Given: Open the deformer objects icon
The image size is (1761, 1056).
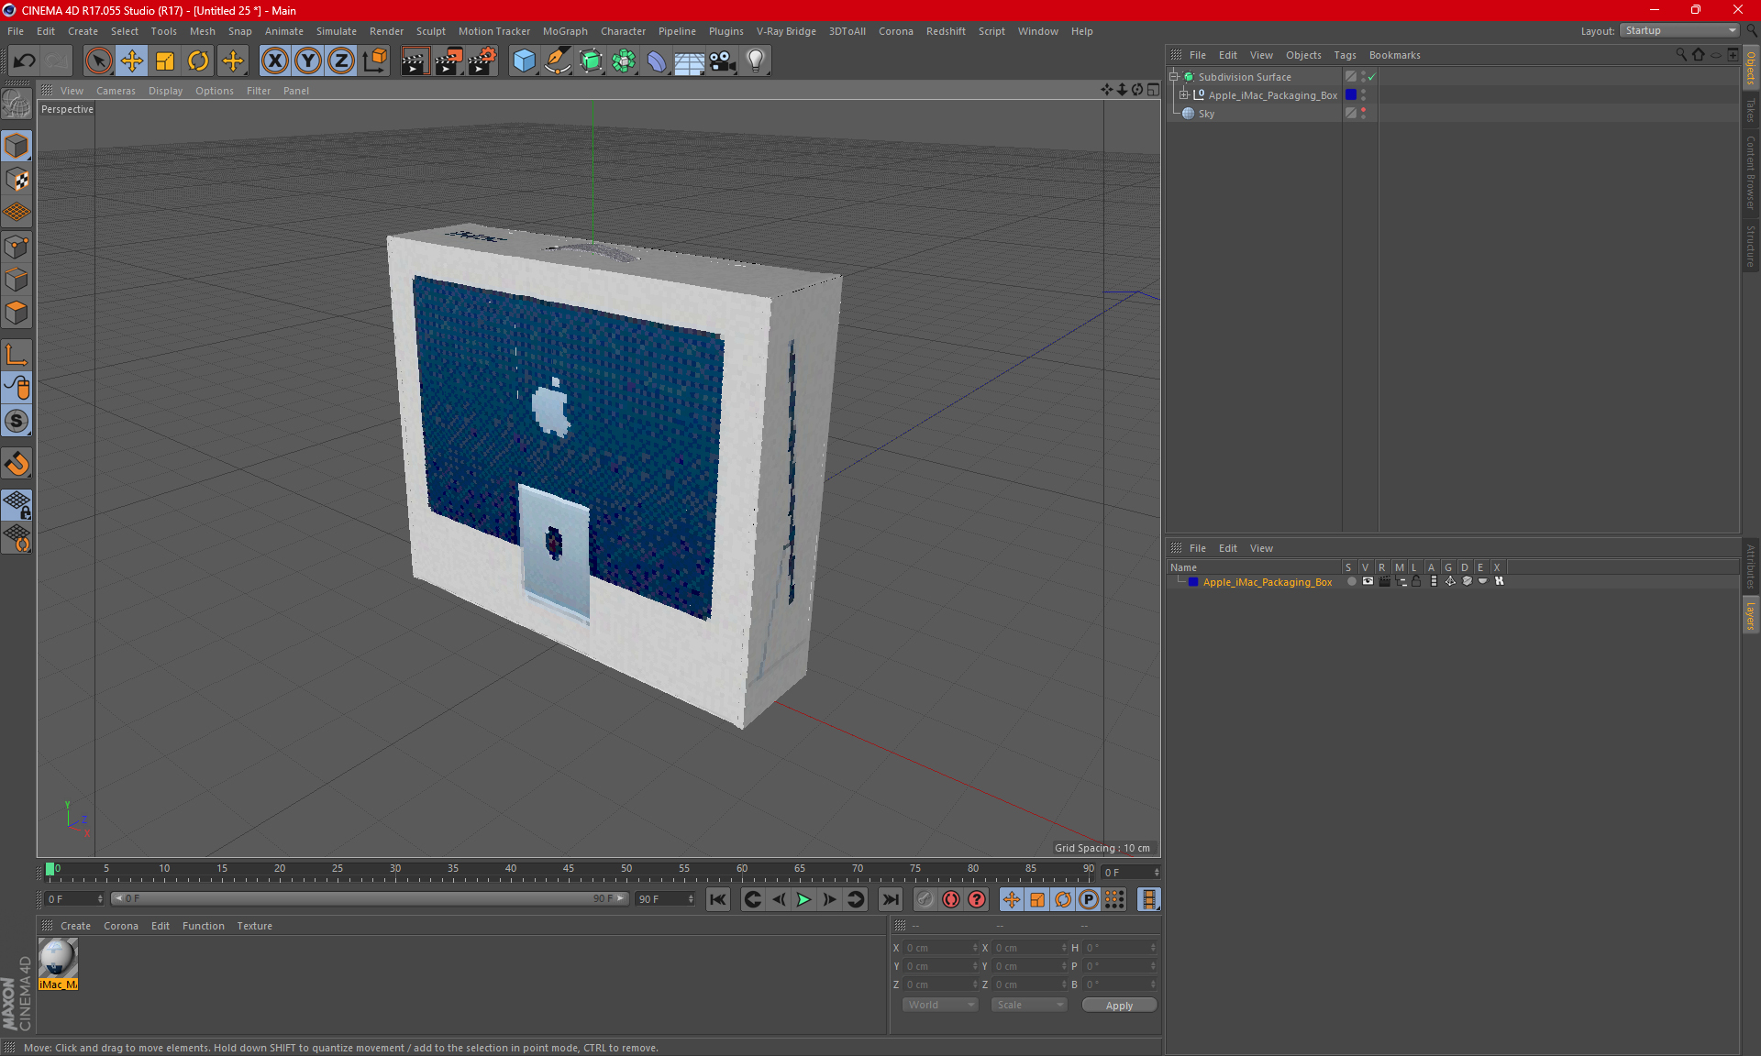Looking at the screenshot, I should pyautogui.click(x=657, y=61).
